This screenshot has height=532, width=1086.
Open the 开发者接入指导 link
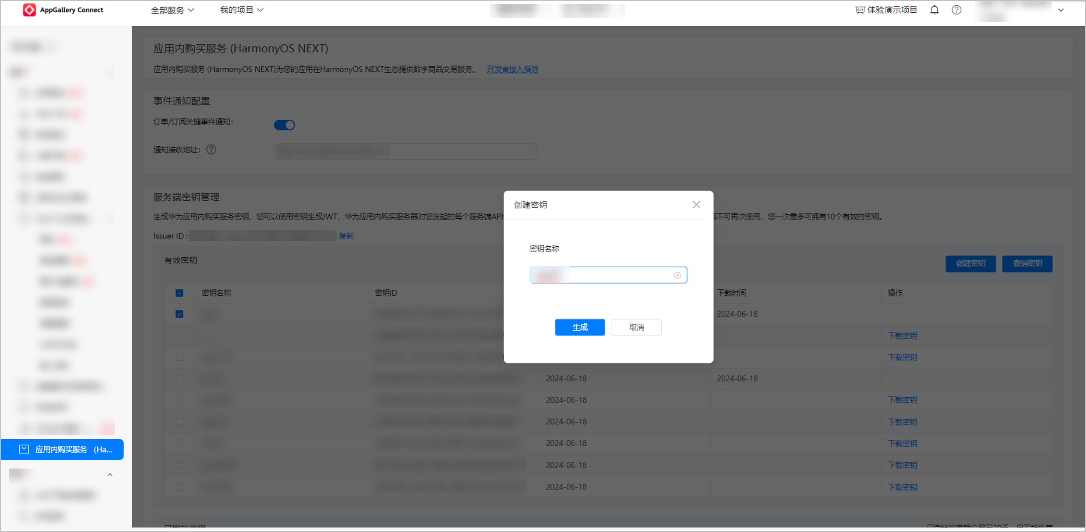512,69
